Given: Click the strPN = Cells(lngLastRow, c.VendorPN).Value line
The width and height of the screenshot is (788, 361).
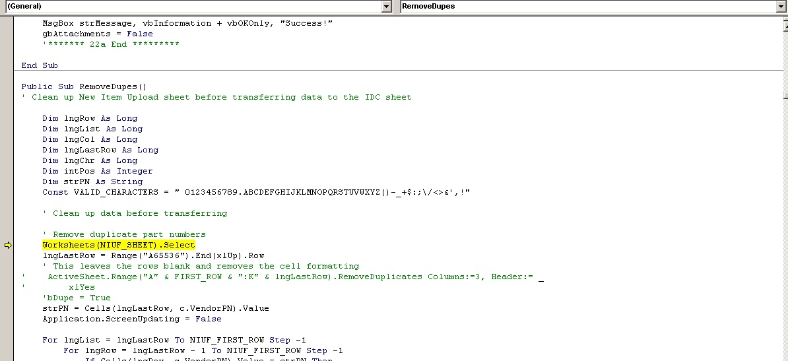Looking at the screenshot, I should coord(156,308).
